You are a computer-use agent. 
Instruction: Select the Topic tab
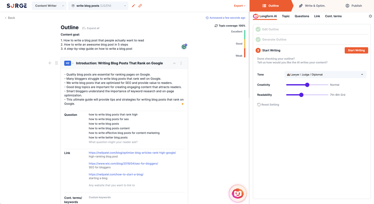click(x=286, y=16)
